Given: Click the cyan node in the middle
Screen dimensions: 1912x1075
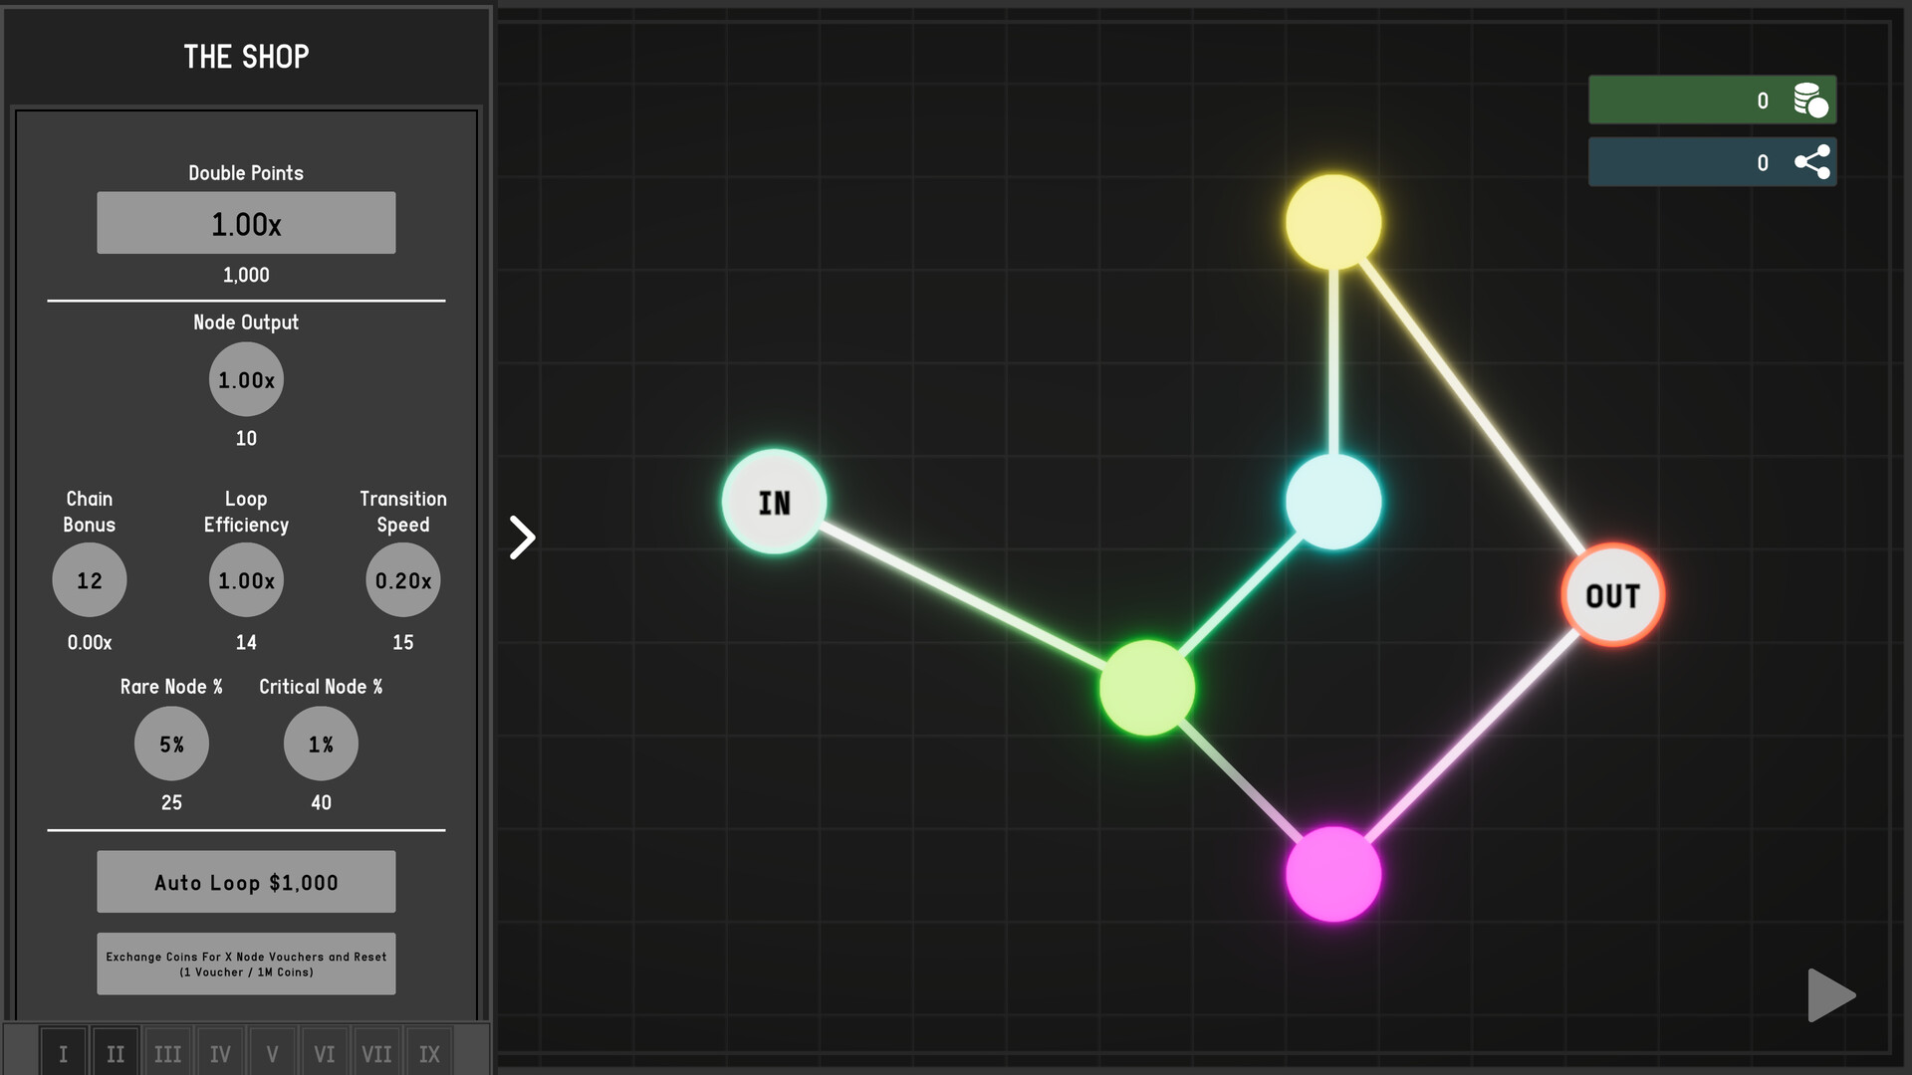Looking at the screenshot, I should [1332, 504].
